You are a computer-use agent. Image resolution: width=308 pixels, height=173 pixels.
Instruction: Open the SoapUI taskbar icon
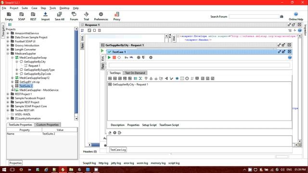[63, 170]
